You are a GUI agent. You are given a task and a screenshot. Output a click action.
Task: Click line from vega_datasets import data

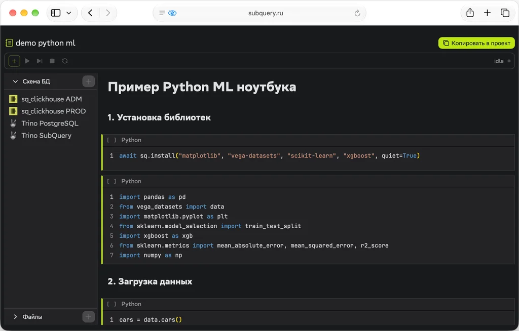point(171,206)
